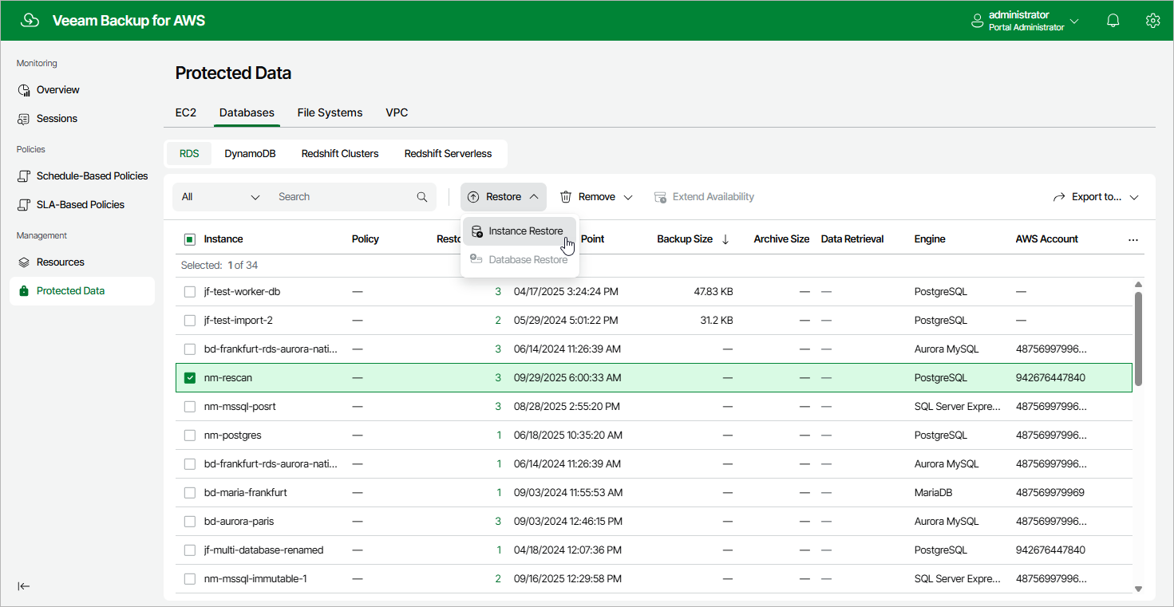Click the Schedule-Based Policies icon
Viewport: 1174px width, 607px height.
24,176
